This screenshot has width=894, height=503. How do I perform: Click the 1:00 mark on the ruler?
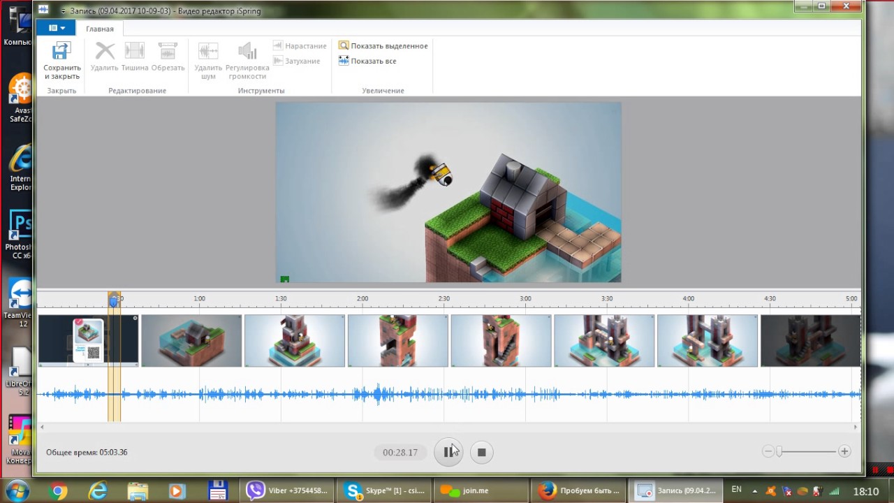[x=200, y=298]
